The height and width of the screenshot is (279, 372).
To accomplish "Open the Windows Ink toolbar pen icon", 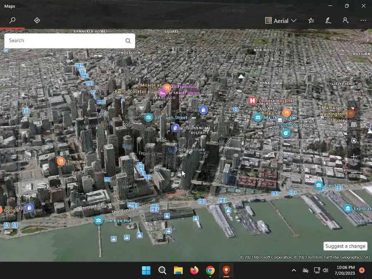I will [328, 21].
